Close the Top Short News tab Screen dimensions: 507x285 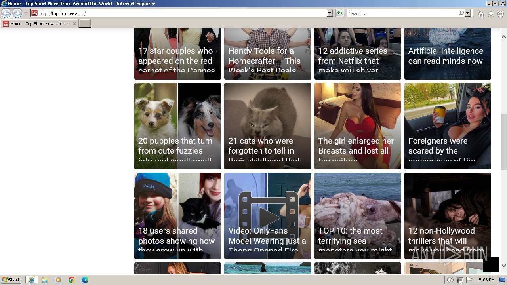click(x=74, y=24)
